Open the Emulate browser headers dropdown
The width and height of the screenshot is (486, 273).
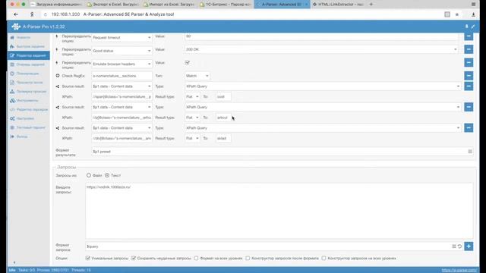[121, 64]
